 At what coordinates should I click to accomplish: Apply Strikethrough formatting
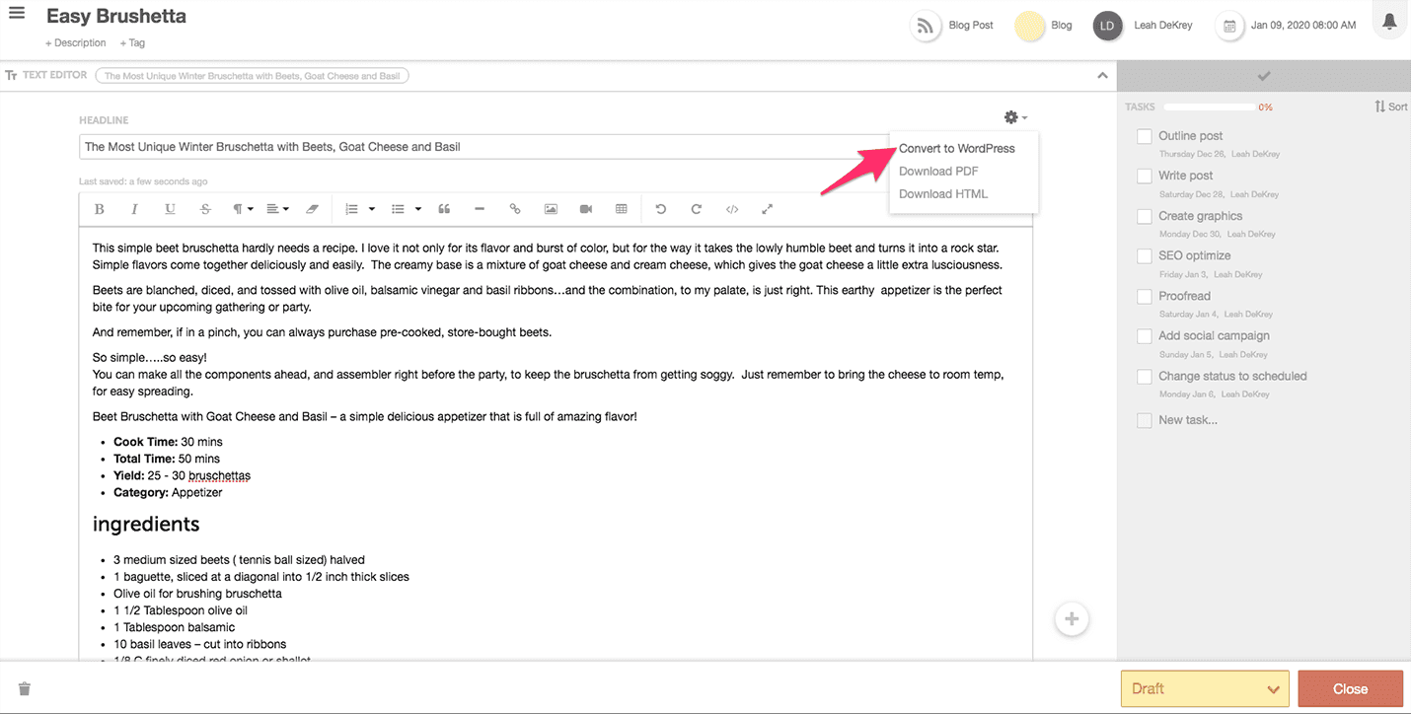point(205,209)
